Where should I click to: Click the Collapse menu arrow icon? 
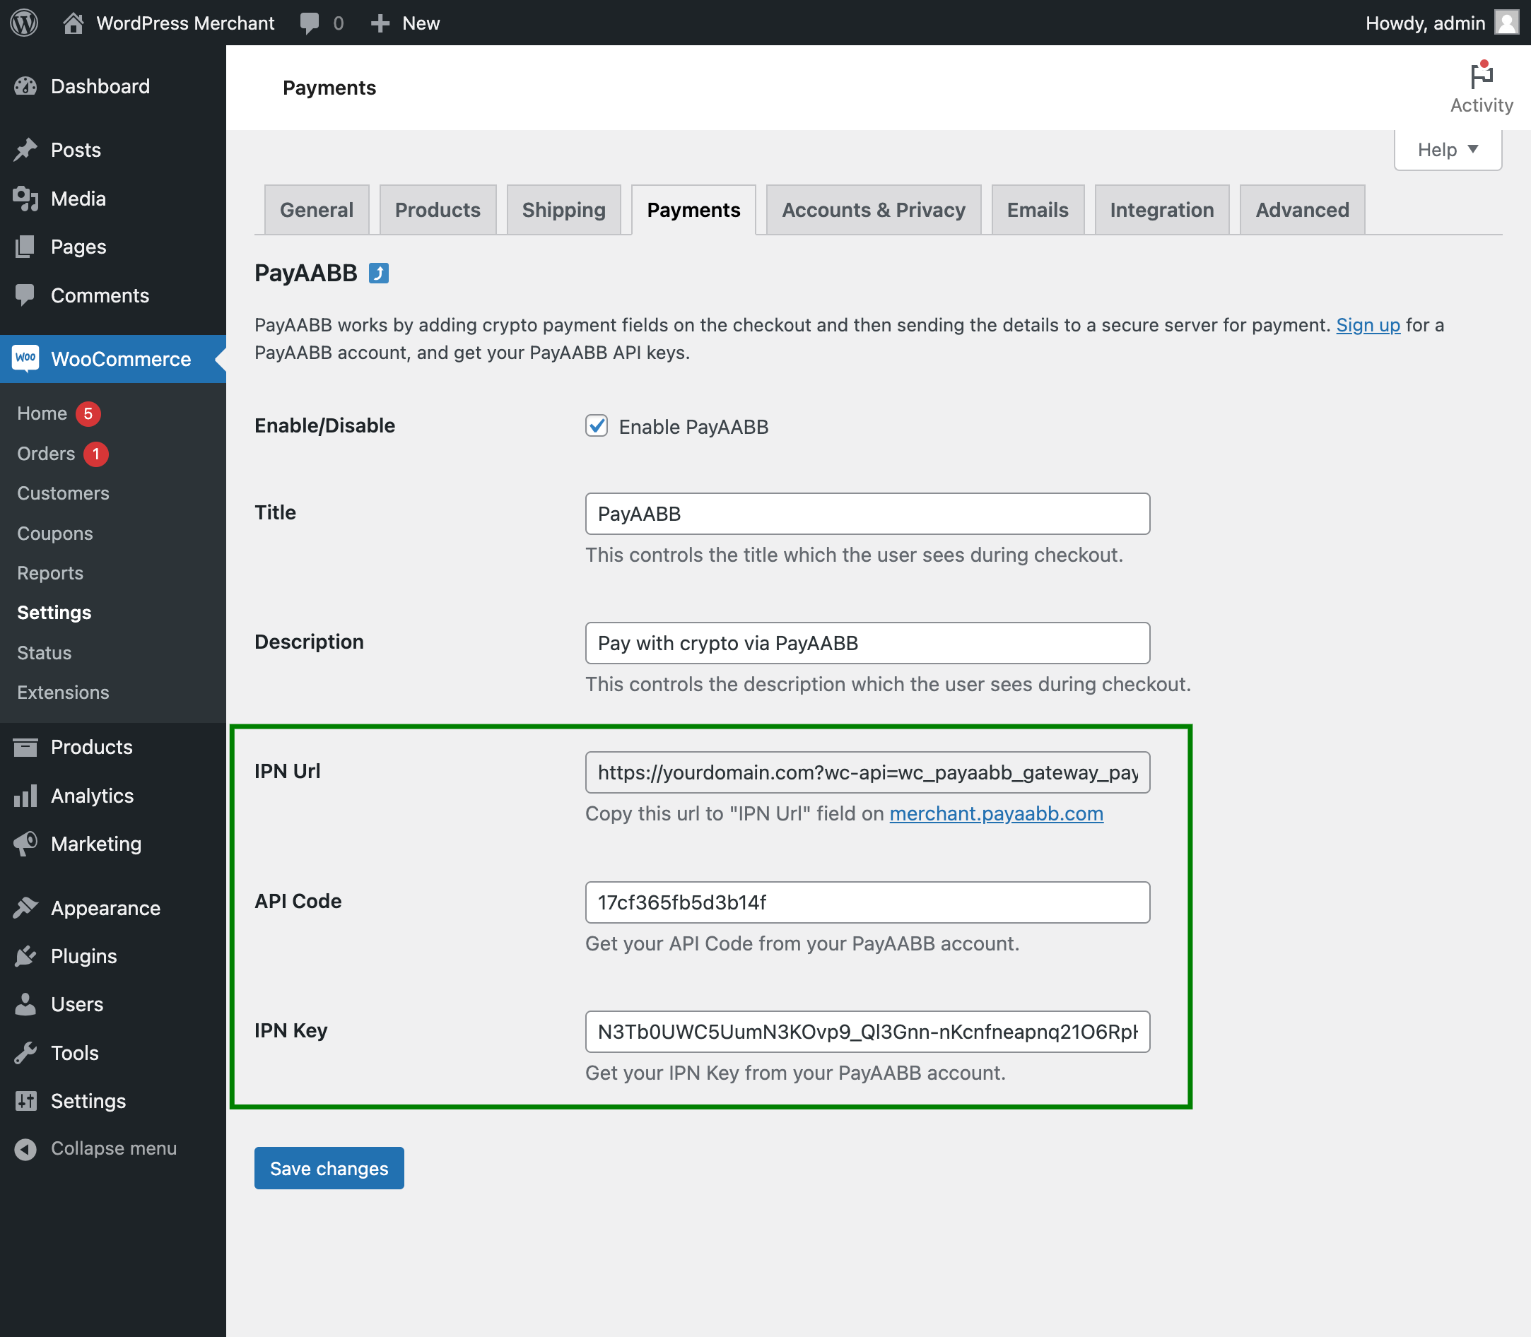[x=25, y=1149]
